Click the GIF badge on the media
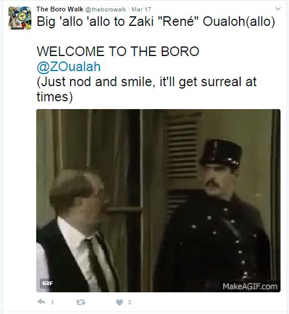This screenshot has width=289, height=314. click(x=48, y=283)
